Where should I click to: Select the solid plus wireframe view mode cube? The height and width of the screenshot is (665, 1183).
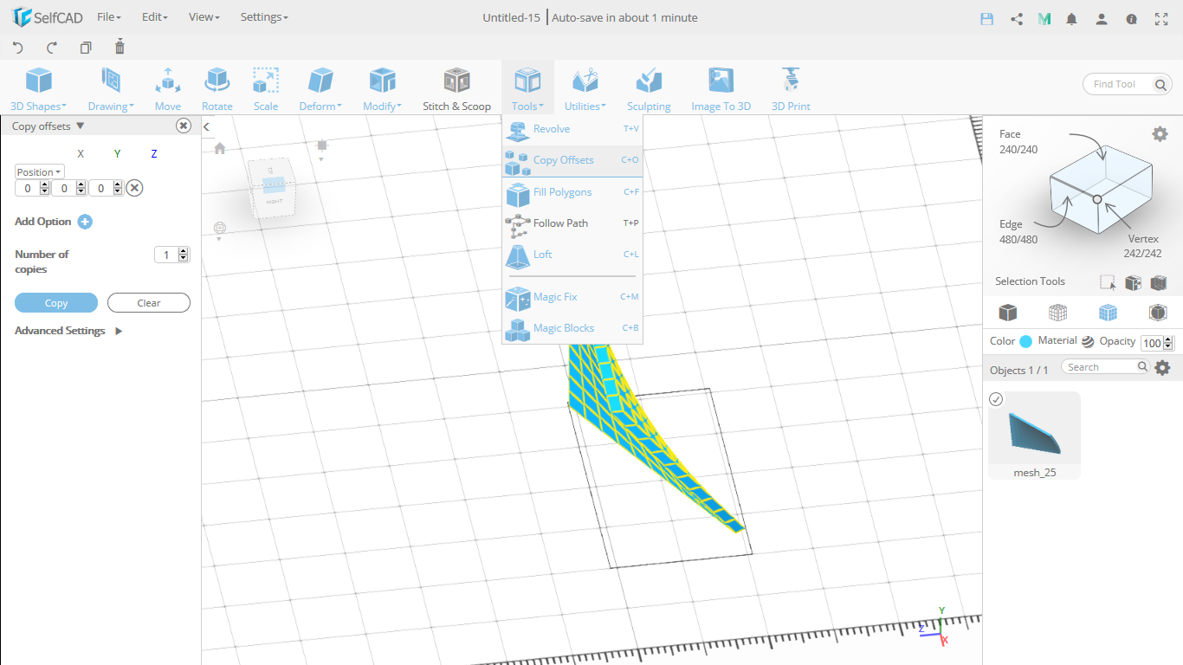click(1108, 312)
